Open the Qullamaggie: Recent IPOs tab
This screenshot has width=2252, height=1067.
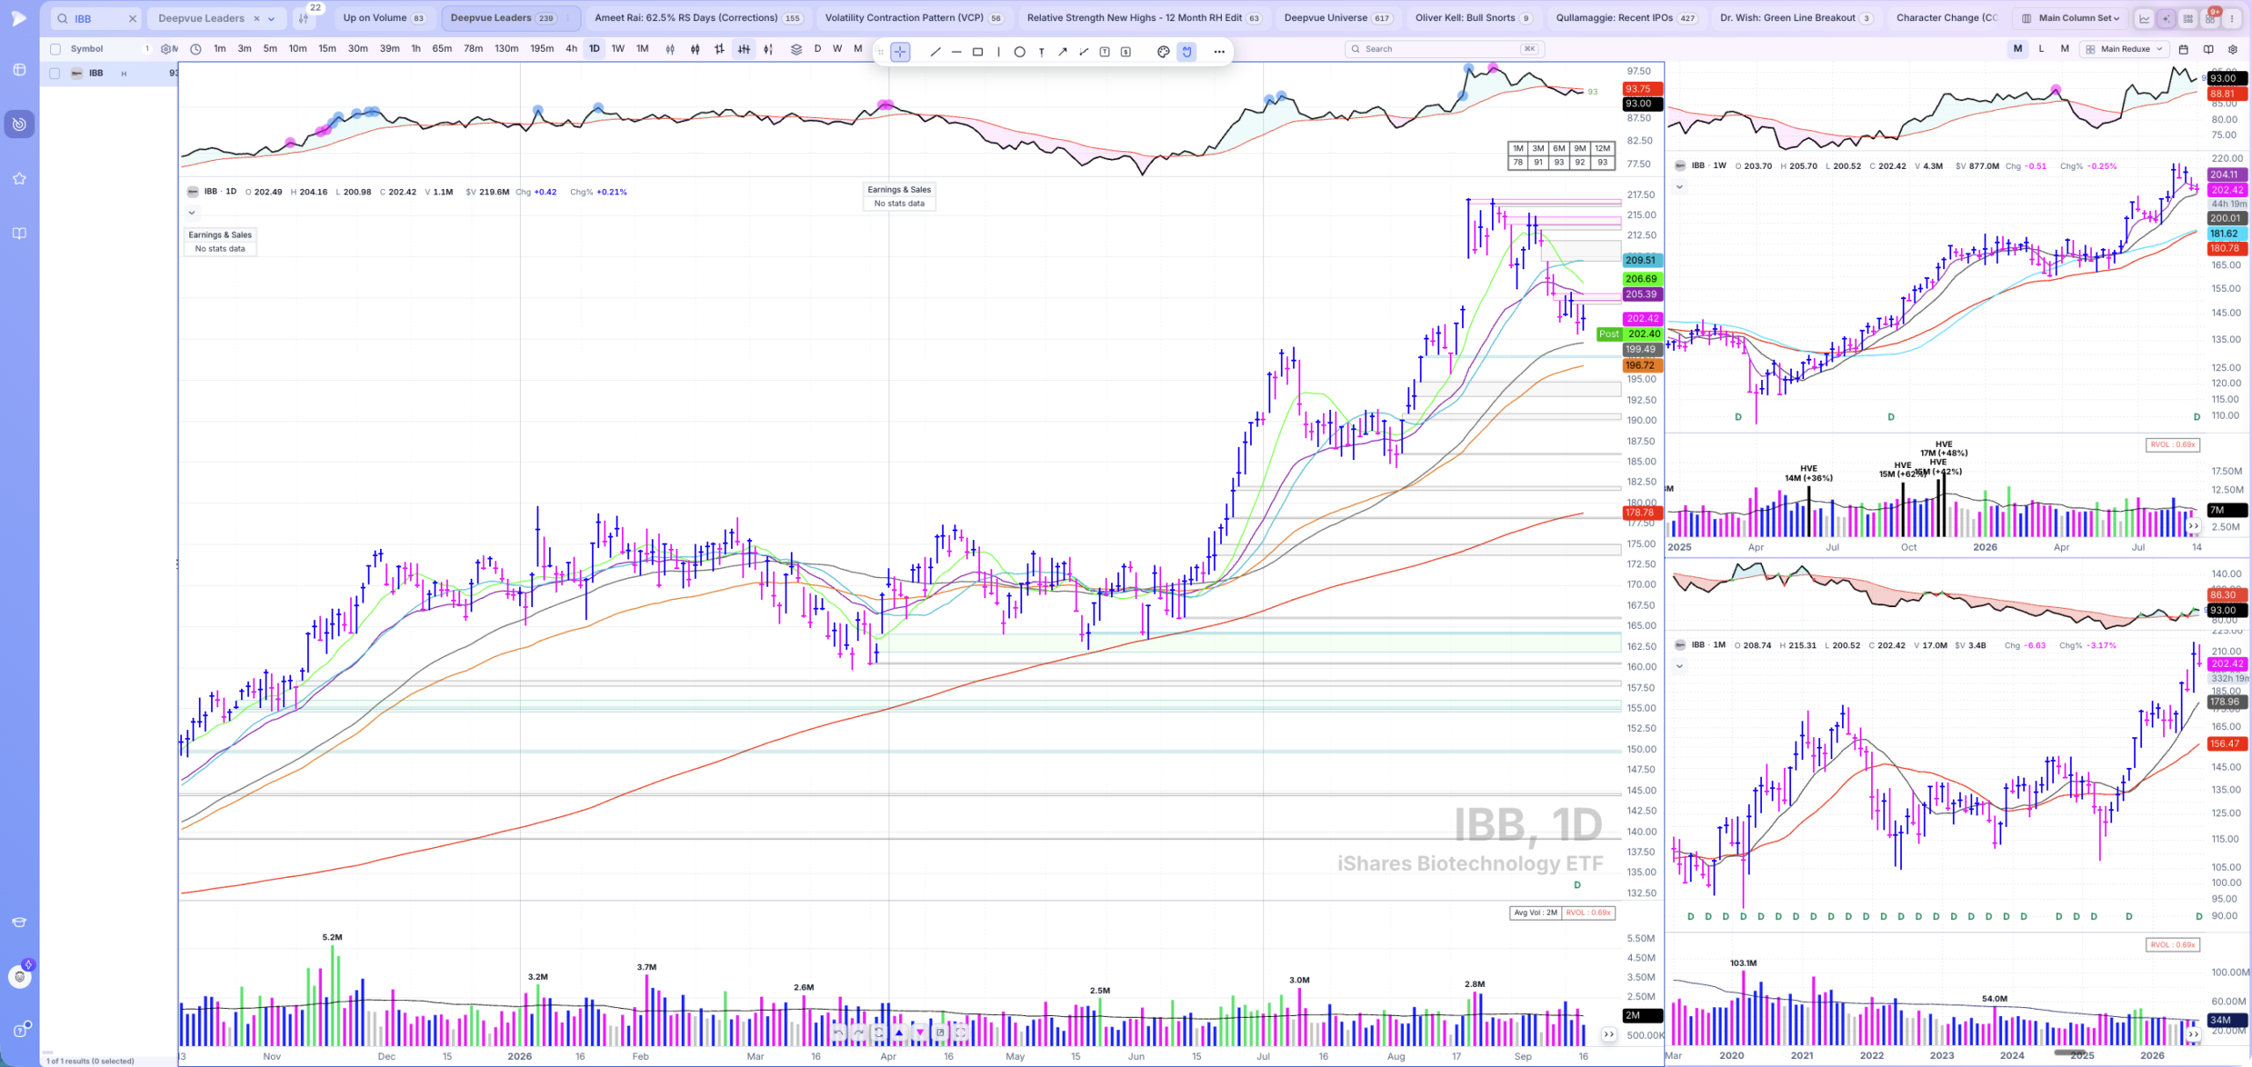click(x=1626, y=18)
